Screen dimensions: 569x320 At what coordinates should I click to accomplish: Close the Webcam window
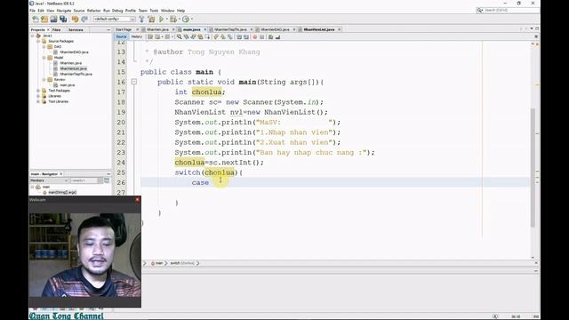pyautogui.click(x=137, y=199)
